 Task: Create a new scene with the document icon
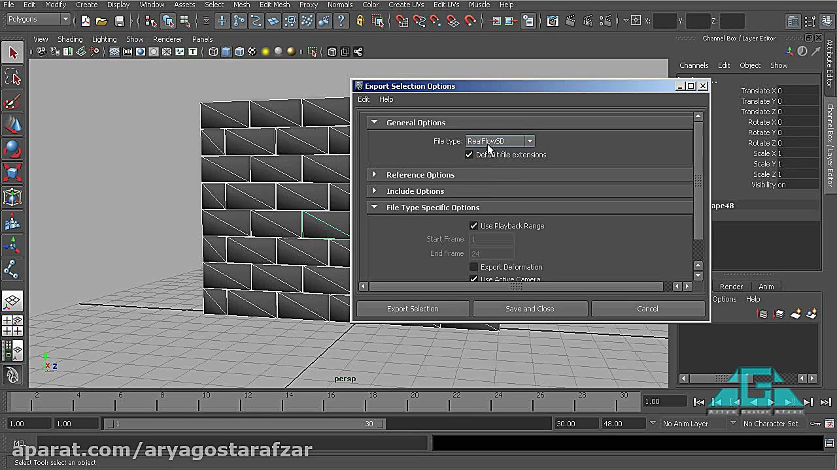pos(85,21)
